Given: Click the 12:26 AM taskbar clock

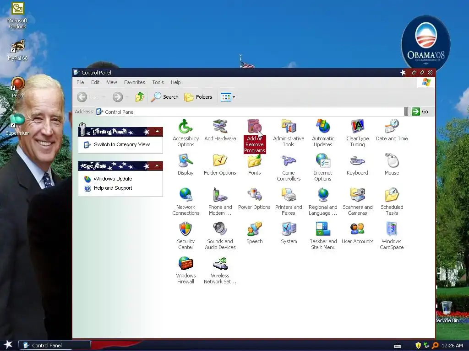Looking at the screenshot, I should 452,346.
